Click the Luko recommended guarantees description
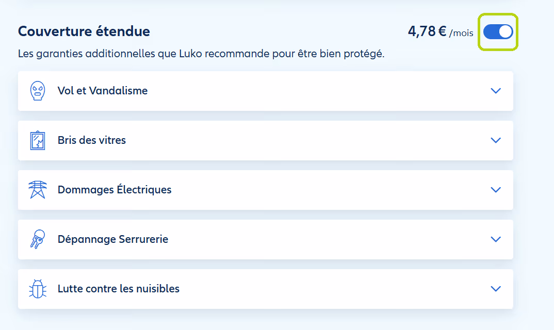 click(201, 54)
